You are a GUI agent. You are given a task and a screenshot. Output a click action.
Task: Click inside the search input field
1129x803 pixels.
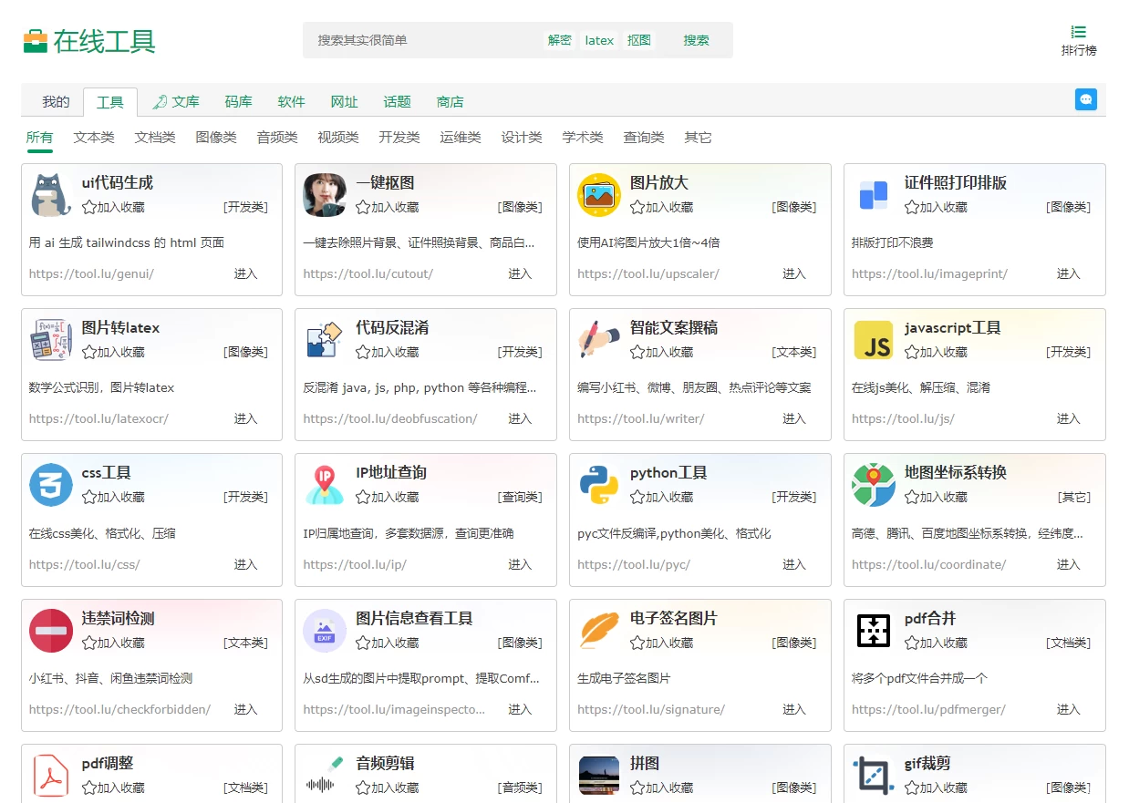pyautogui.click(x=410, y=40)
